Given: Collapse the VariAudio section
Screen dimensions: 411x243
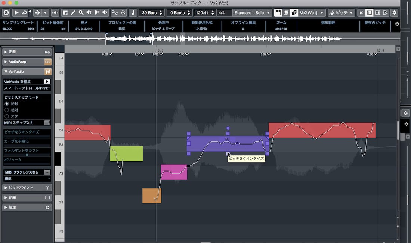Looking at the screenshot, I should point(6,72).
